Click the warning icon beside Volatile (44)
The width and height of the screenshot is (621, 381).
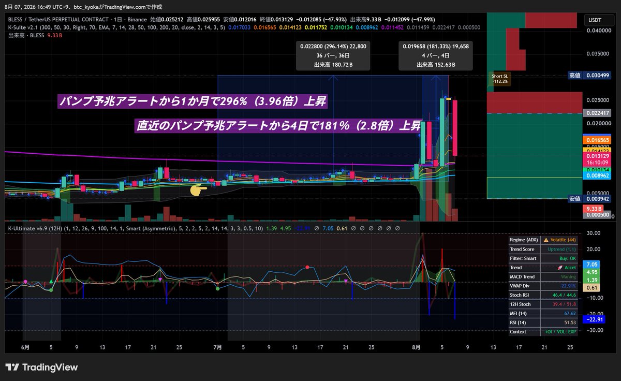pos(546,239)
